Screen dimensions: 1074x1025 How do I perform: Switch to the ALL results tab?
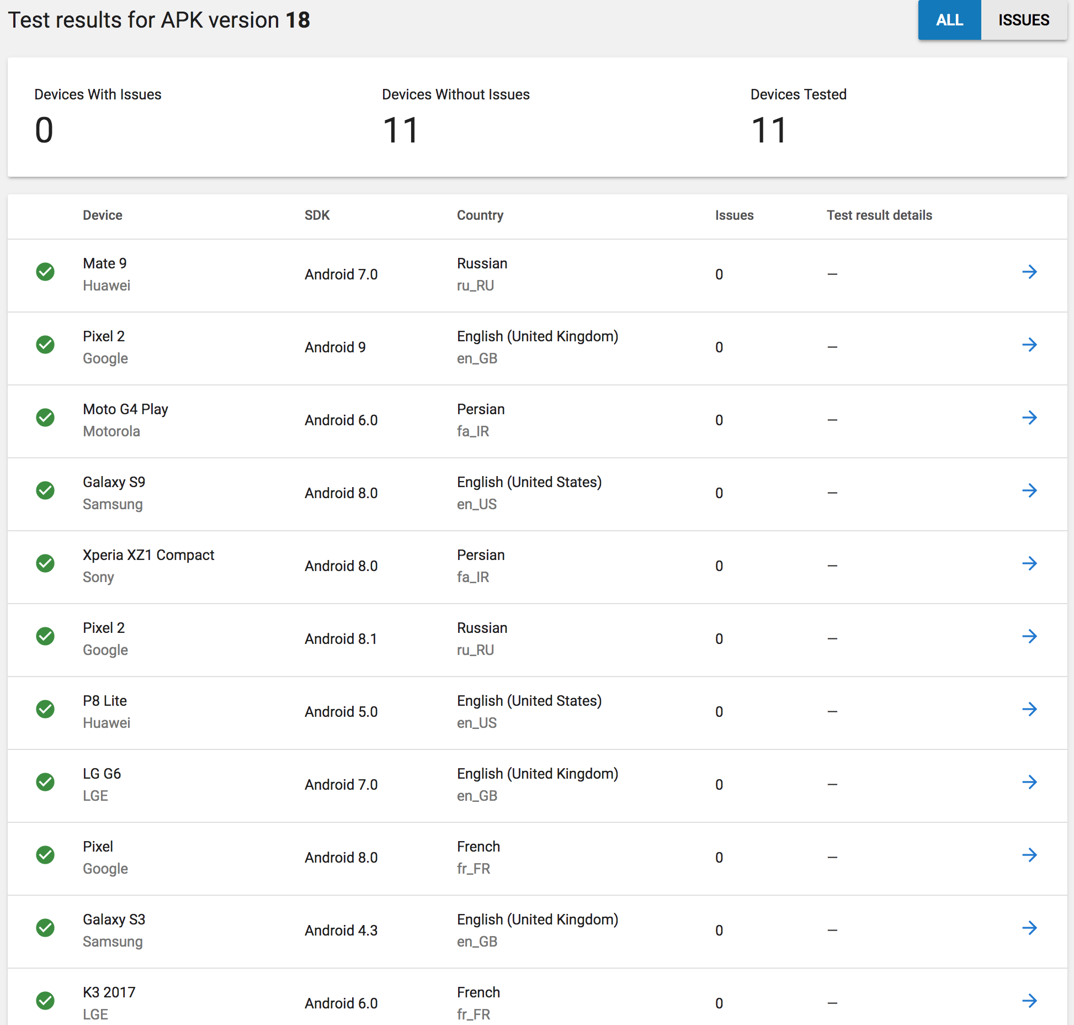tap(949, 20)
